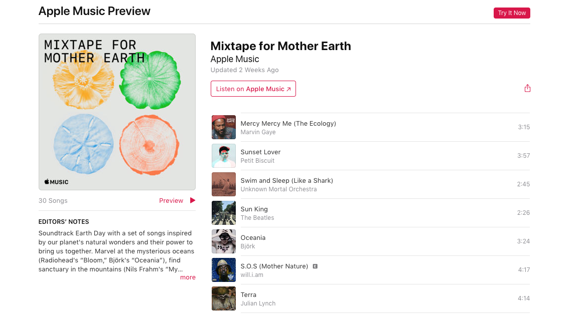Select the Sun King track title
Viewport: 588px width, 315px height.
coord(254,209)
